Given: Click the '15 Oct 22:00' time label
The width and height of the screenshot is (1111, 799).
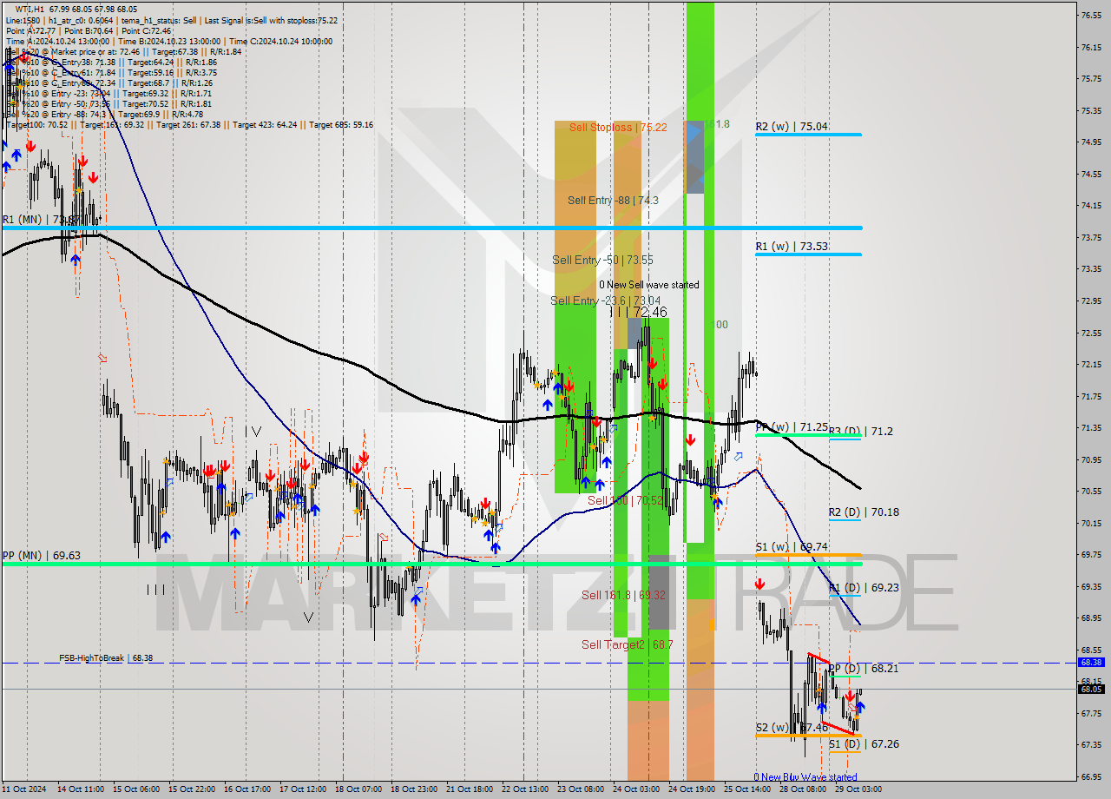Looking at the screenshot, I should (194, 789).
